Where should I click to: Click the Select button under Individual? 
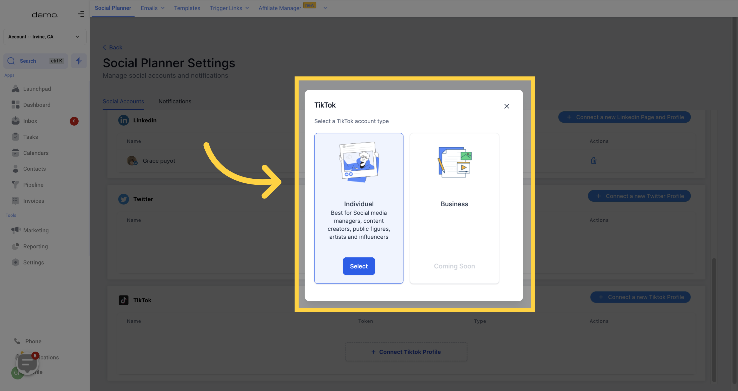pos(359,266)
